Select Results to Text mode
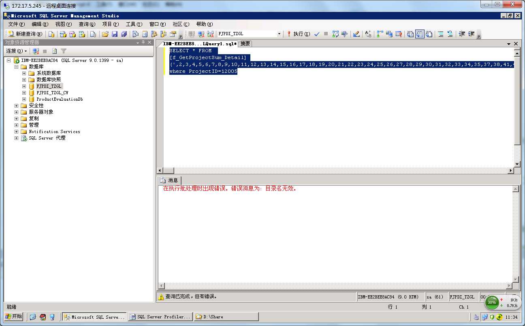The width and height of the screenshot is (525, 326). coord(410,34)
